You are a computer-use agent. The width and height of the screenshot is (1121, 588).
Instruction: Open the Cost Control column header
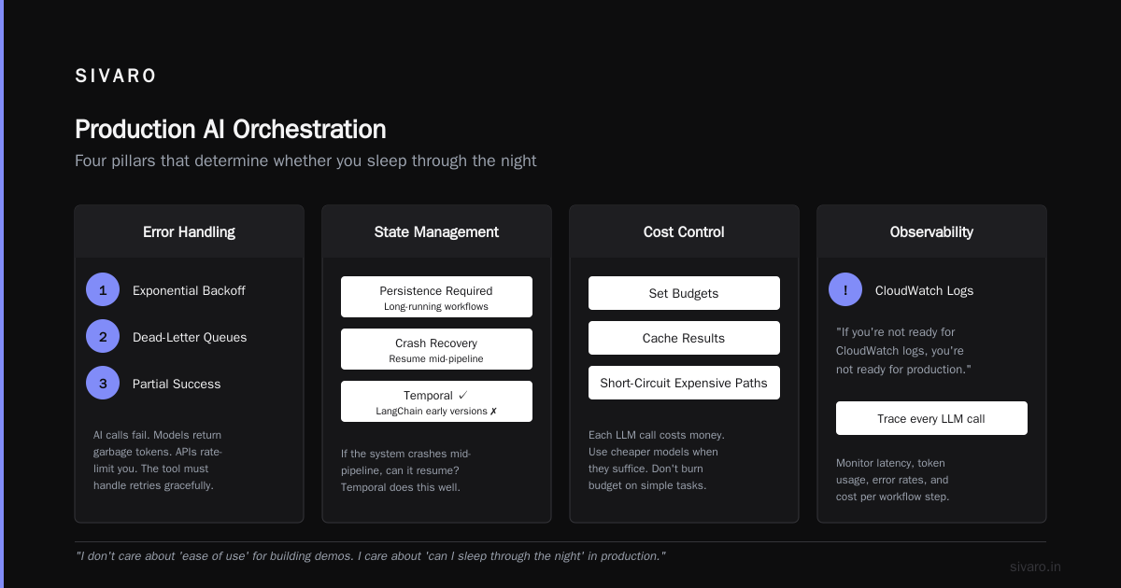684,231
